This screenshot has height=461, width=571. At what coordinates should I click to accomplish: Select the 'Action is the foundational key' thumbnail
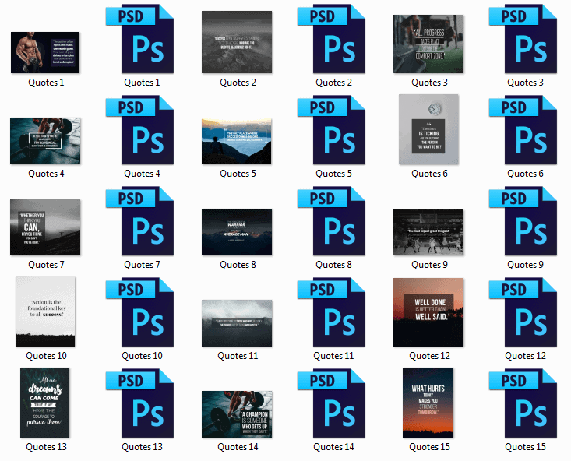[45, 311]
